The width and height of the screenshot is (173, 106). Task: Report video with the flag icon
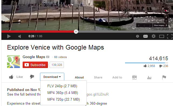pyautogui.click(x=164, y=77)
